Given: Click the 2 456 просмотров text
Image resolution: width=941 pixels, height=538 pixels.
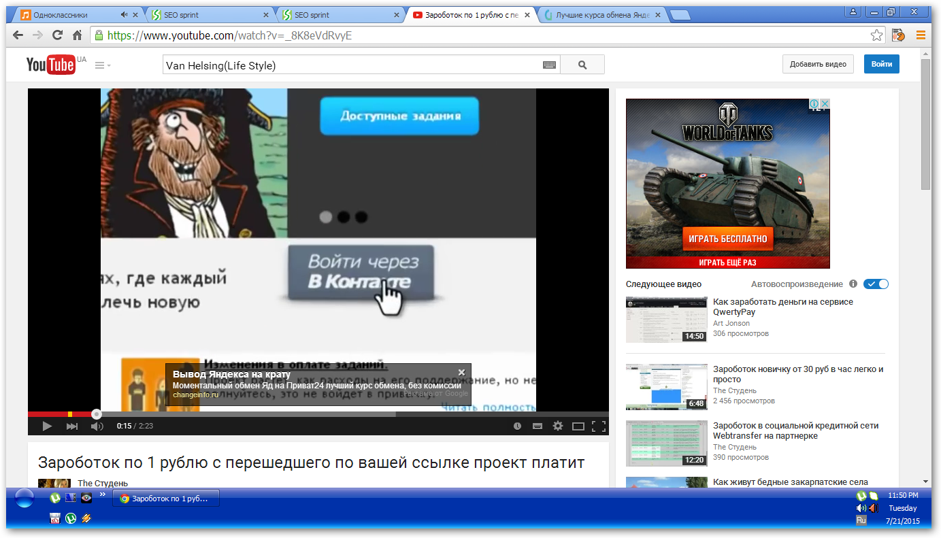Looking at the screenshot, I should (744, 401).
